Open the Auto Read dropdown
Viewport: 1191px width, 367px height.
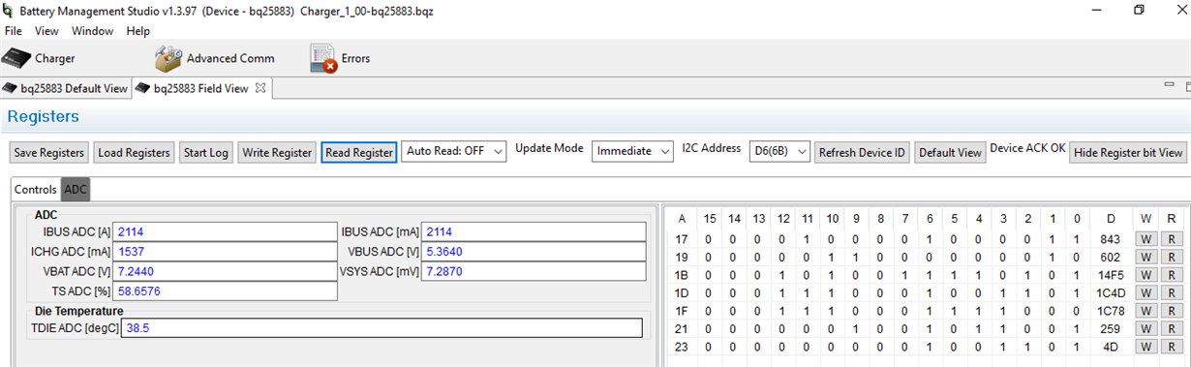(454, 151)
